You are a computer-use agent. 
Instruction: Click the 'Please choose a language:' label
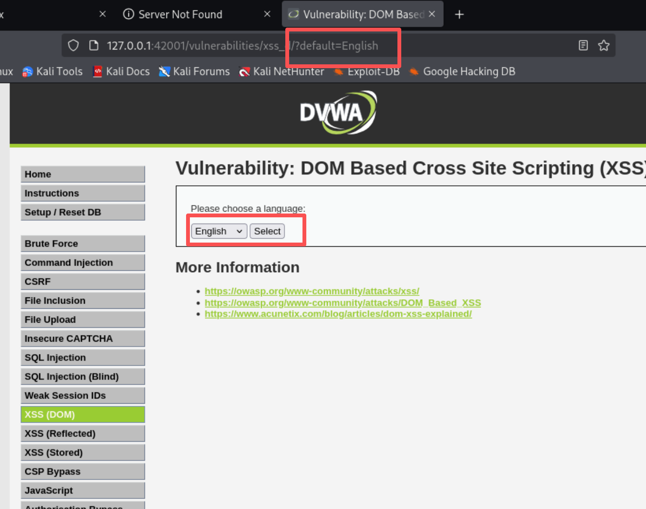pyautogui.click(x=248, y=209)
